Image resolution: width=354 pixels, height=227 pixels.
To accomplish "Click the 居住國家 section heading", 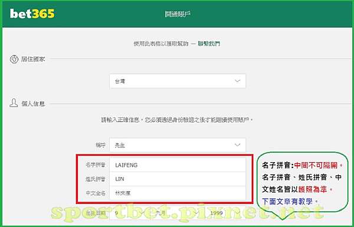I will click(x=33, y=60).
